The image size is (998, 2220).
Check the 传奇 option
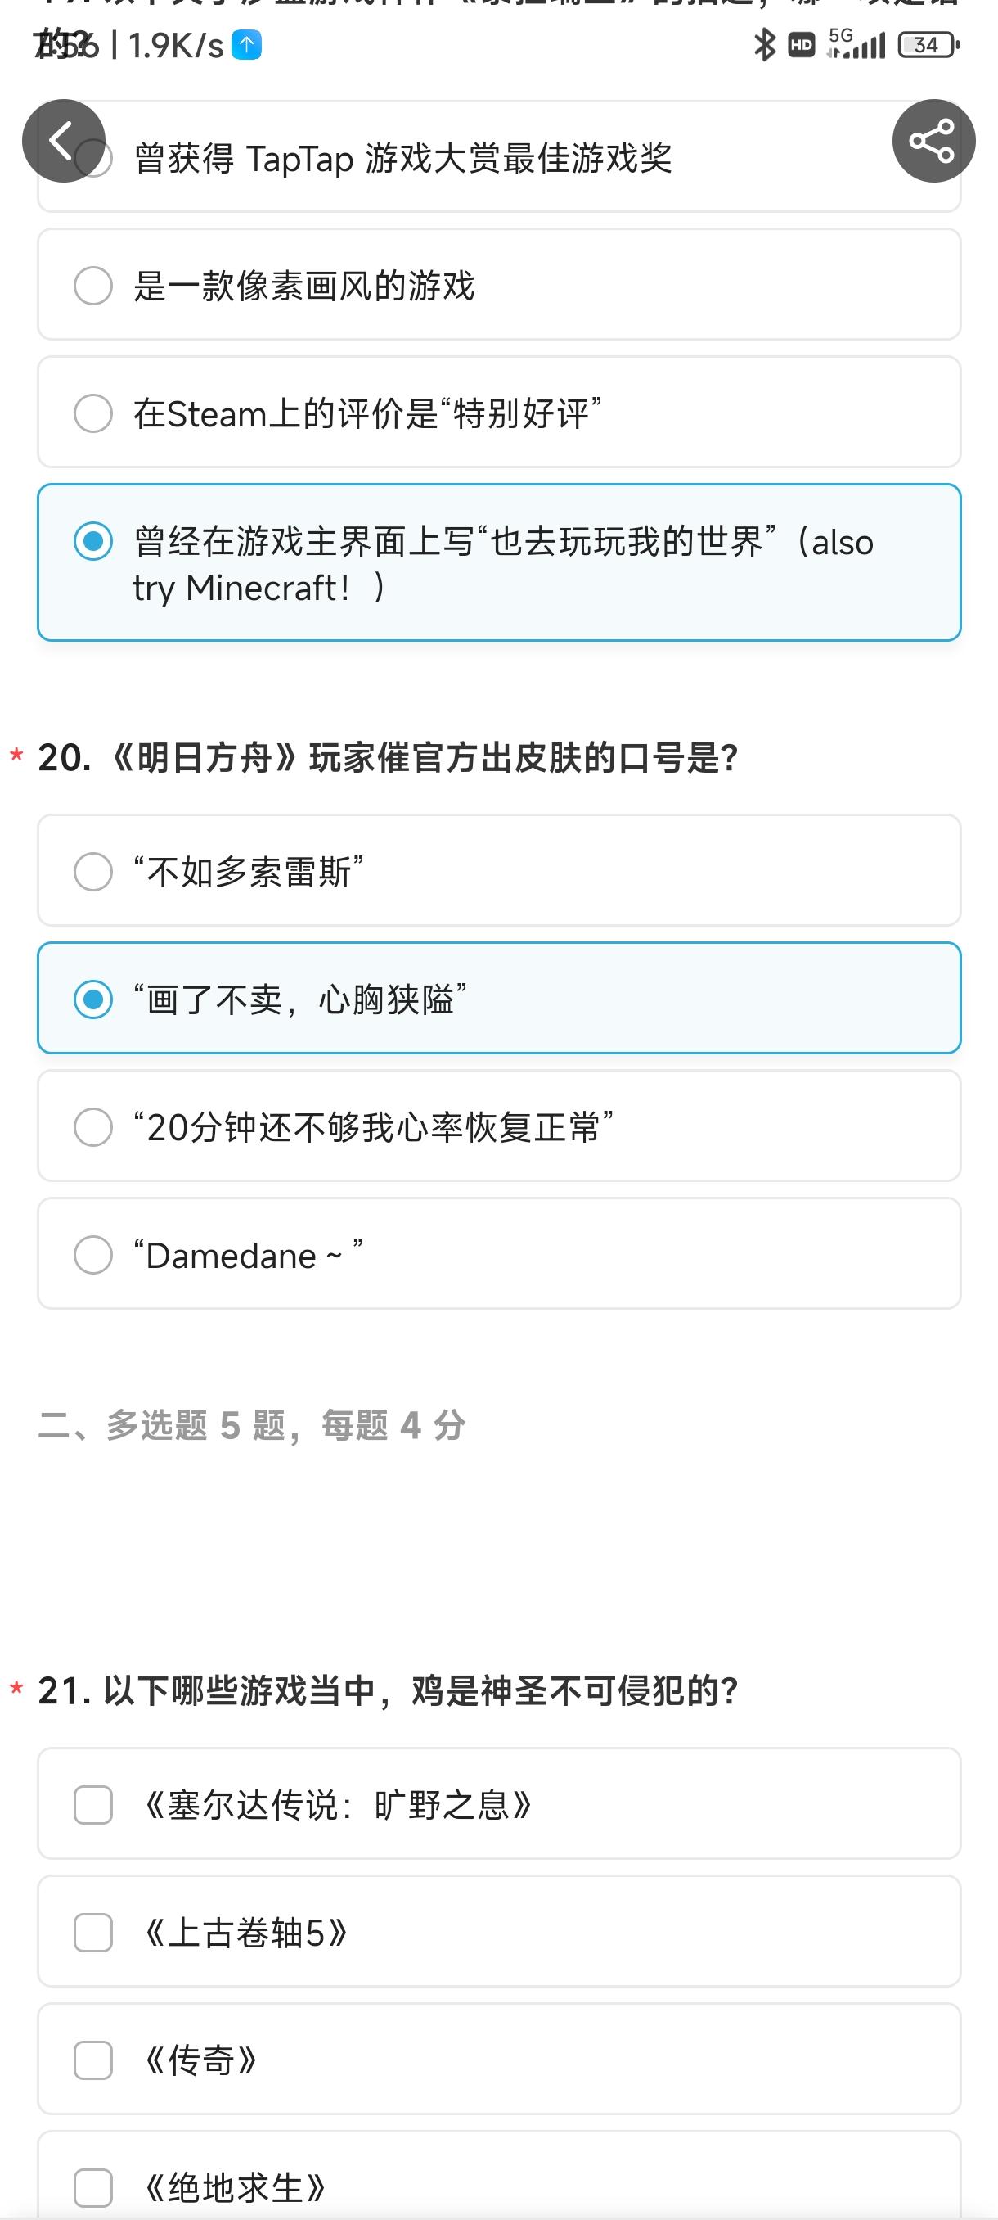(x=498, y=2059)
